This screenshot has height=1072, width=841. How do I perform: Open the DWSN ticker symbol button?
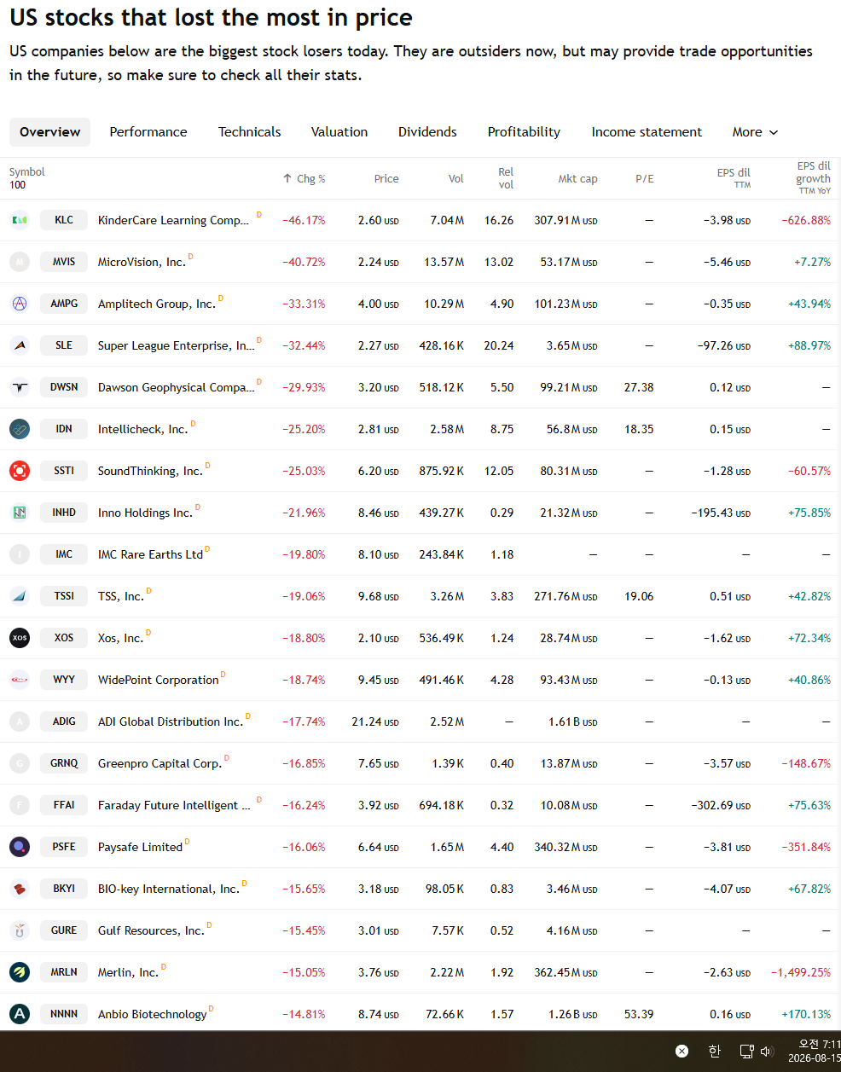[64, 387]
